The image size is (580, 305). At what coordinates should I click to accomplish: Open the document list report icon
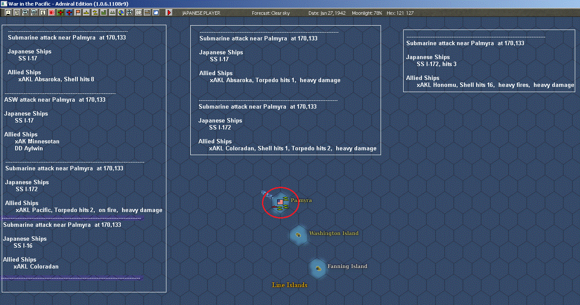point(17,13)
